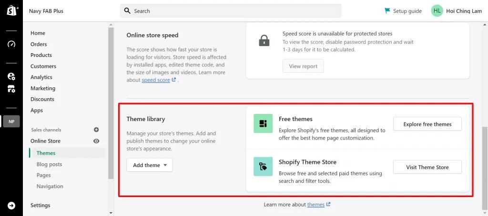Open Marketing in sidebar
The width and height of the screenshot is (488, 216).
(43, 88)
